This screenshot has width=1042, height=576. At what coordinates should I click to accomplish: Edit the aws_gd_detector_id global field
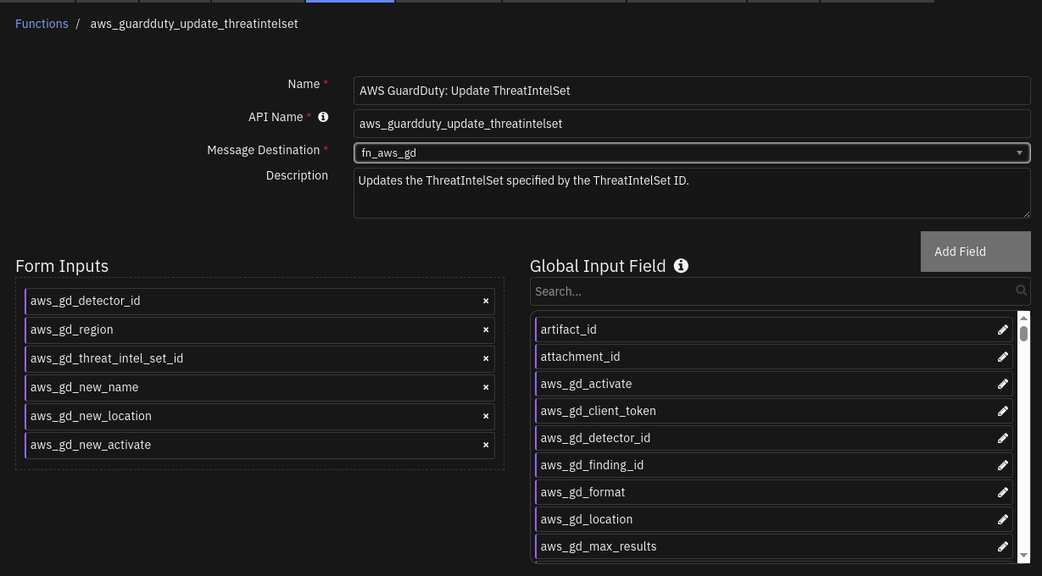1003,438
